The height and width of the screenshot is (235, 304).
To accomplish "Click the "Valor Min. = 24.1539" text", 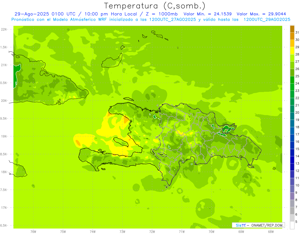I will tap(208, 14).
